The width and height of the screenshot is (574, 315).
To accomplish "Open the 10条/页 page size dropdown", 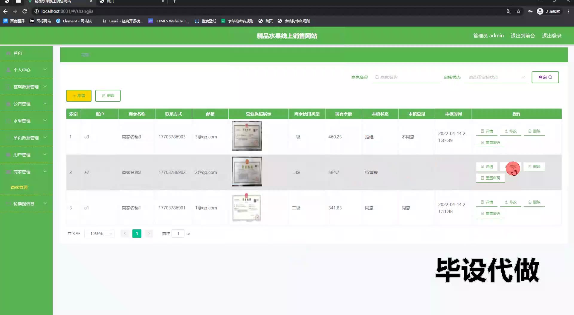I will (x=100, y=234).
